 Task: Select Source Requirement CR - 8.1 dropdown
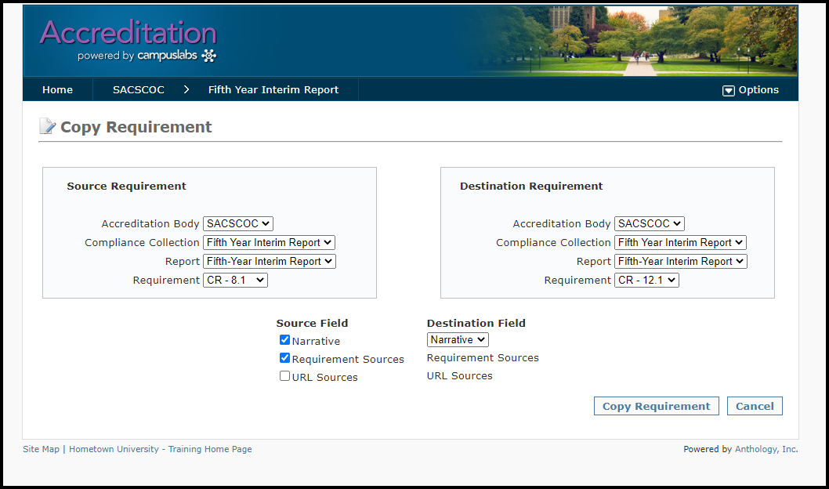point(235,281)
